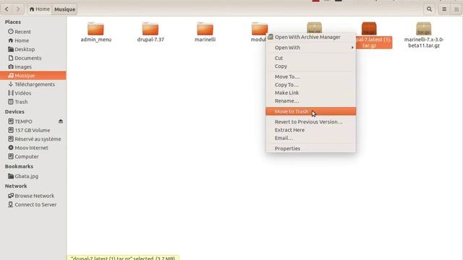Click the drupal-7.37 folder name
This screenshot has width=463, height=260.
tap(150, 40)
